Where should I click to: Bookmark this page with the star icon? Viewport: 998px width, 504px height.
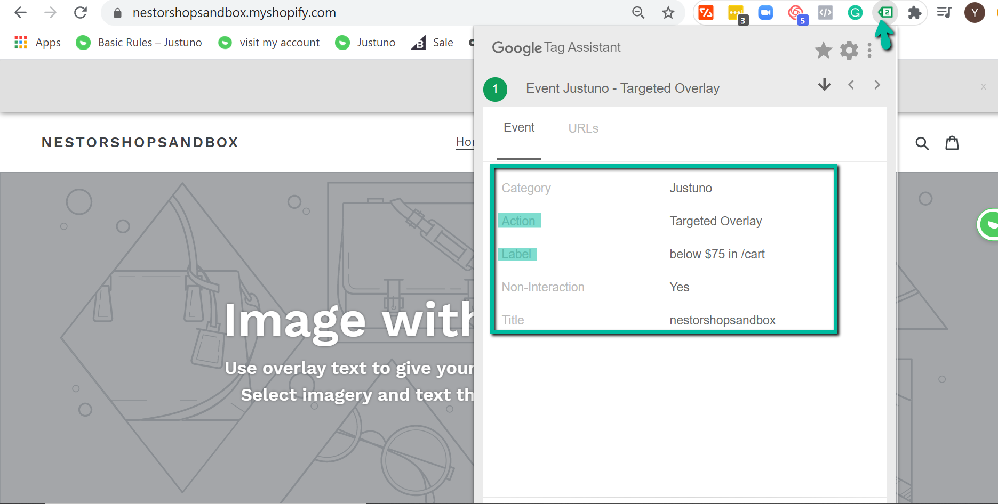668,13
